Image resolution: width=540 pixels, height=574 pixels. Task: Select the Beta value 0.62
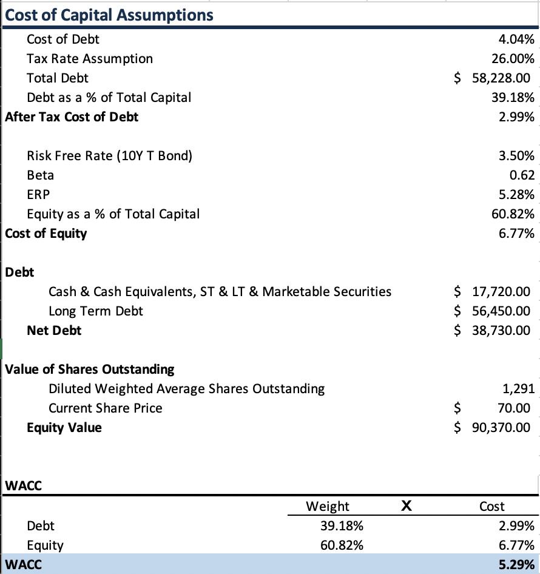pyautogui.click(x=522, y=175)
